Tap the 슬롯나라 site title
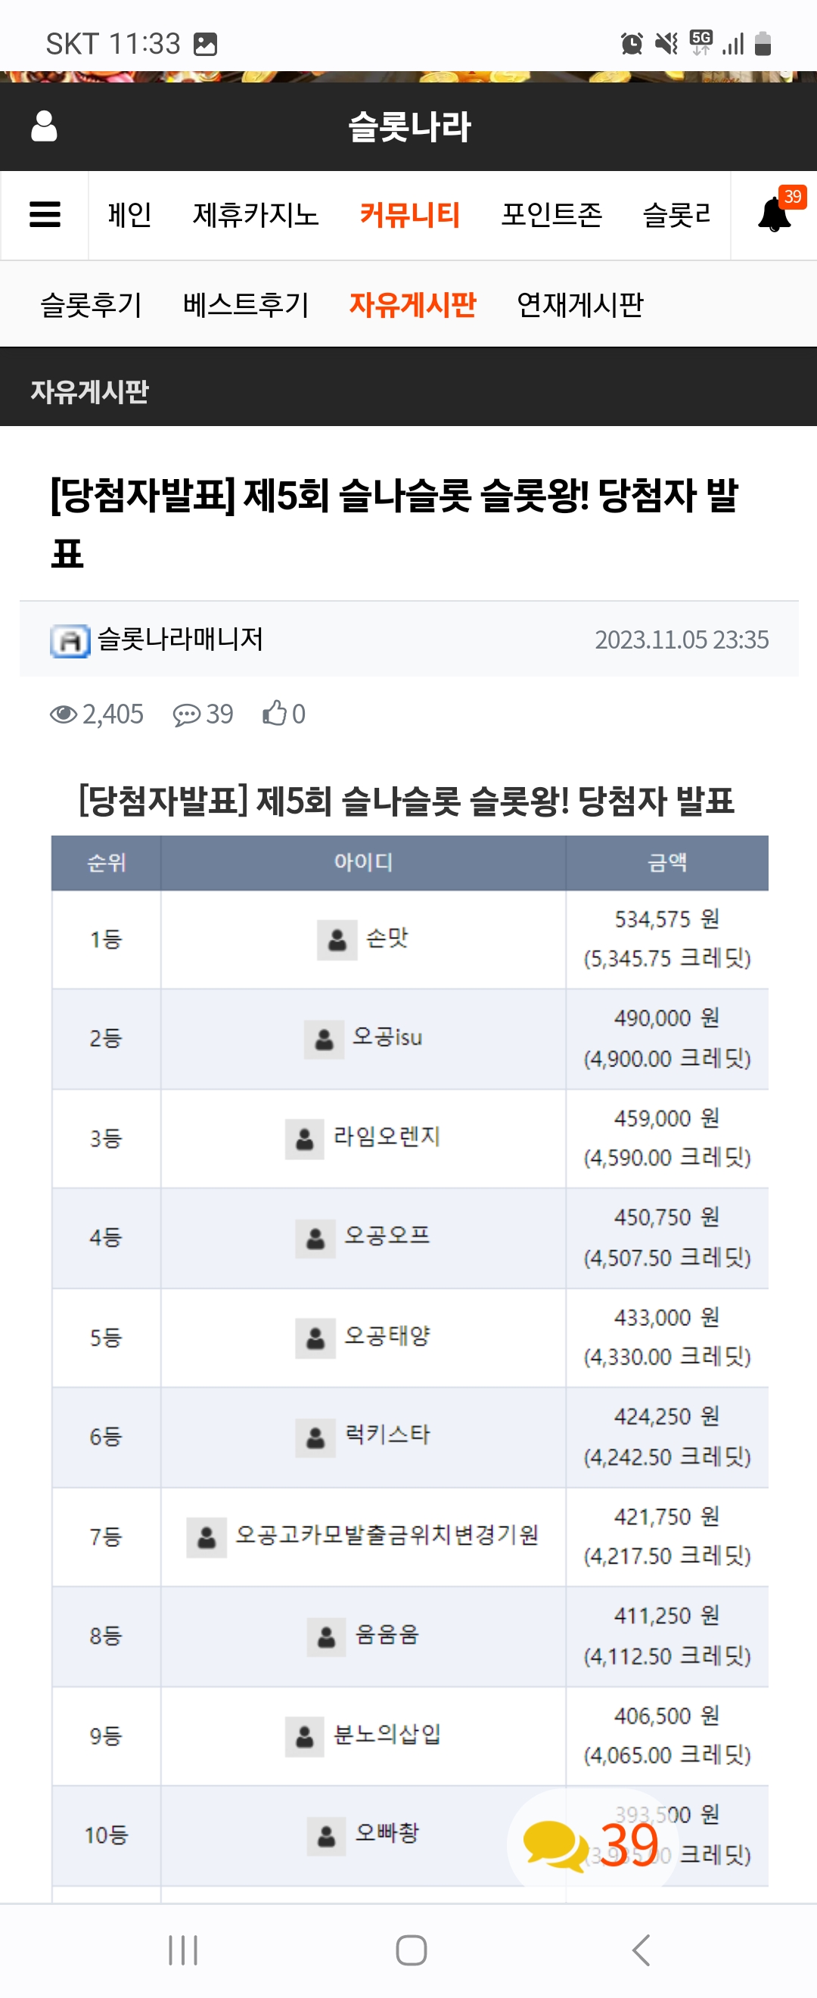 coord(409,126)
